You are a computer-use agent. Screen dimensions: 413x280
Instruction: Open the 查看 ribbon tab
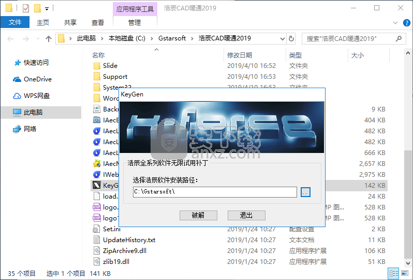[98, 23]
